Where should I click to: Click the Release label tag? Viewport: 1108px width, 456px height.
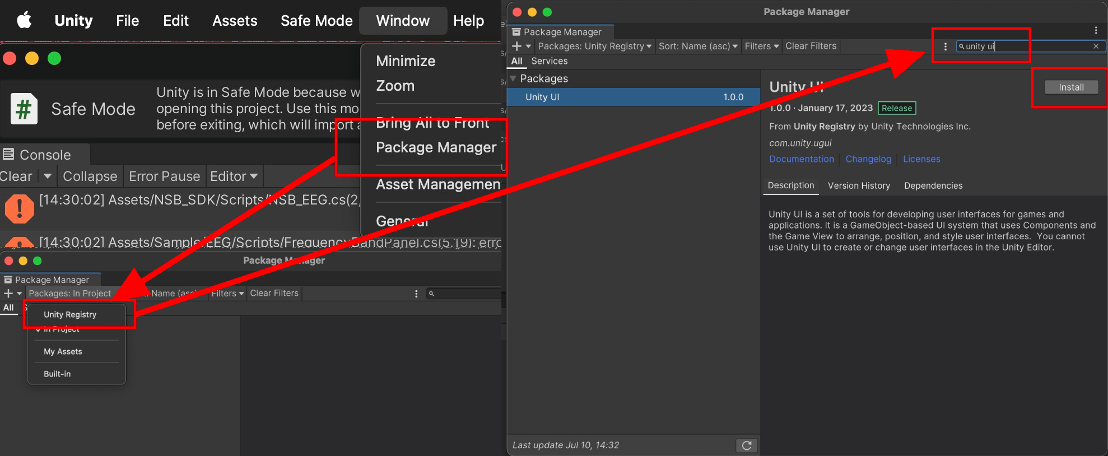(x=897, y=108)
